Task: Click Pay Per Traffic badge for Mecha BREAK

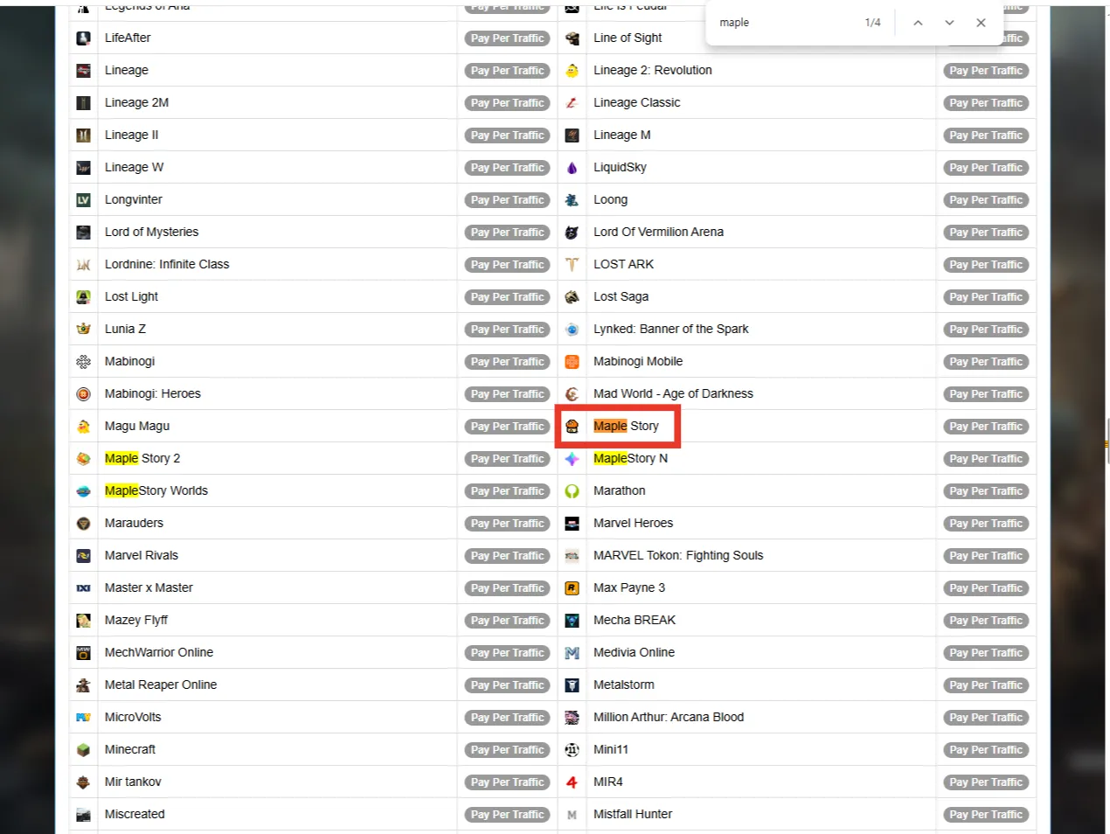Action: (x=986, y=621)
